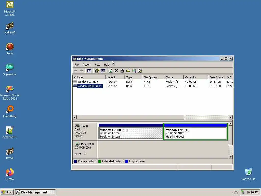Viewport: 261px width, 196px height.
Task: Select the Firefox desktop shortcut
Action: pyautogui.click(x=10, y=174)
